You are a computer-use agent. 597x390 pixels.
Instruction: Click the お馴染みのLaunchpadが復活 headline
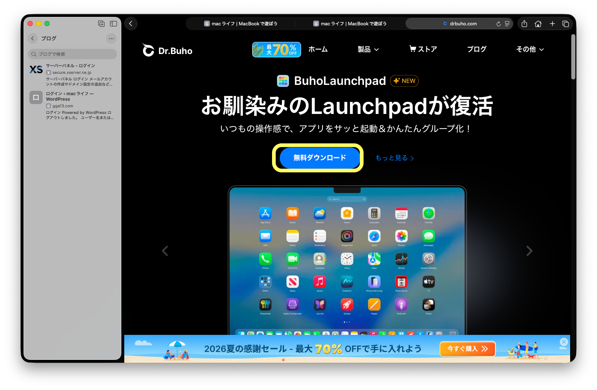click(347, 106)
